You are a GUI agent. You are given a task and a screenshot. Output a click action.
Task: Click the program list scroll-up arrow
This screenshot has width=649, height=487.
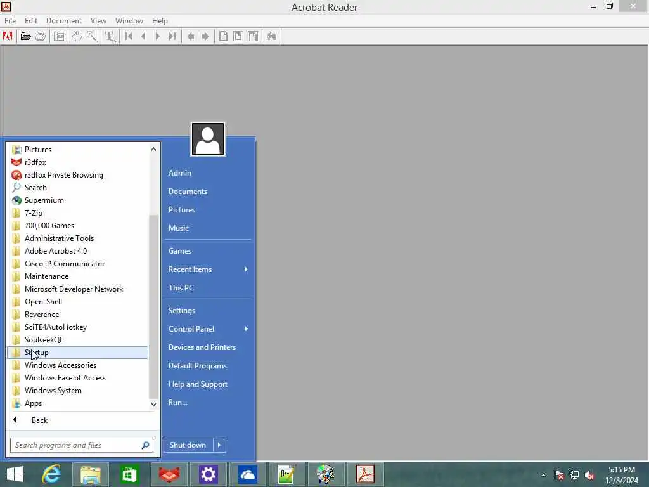click(153, 149)
